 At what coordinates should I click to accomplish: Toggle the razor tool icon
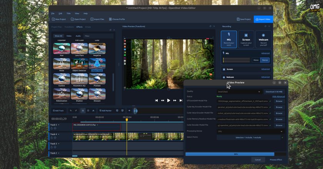(93, 111)
